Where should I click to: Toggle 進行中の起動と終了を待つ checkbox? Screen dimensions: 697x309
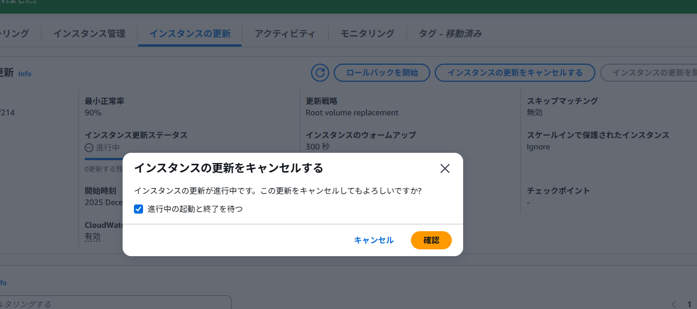coord(138,209)
